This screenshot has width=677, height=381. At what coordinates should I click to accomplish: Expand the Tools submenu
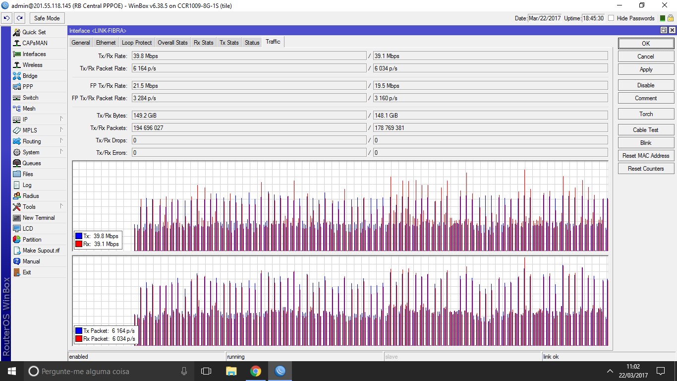coord(61,207)
